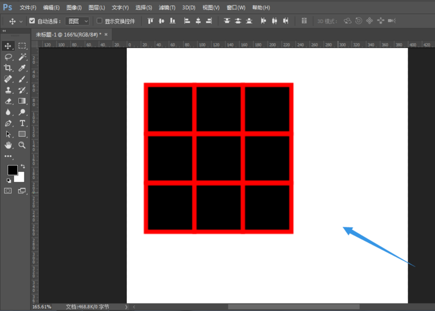Toggle Quick Mask mode

point(8,191)
